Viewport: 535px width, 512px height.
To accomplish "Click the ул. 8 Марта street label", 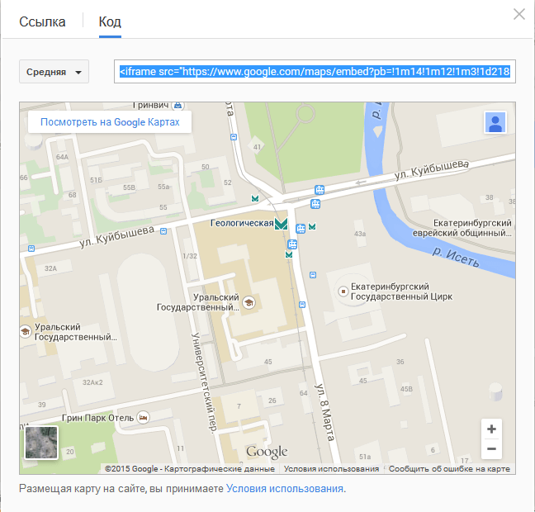I will coord(324,412).
